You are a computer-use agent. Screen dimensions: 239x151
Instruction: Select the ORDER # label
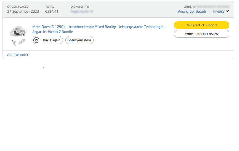[189, 7]
